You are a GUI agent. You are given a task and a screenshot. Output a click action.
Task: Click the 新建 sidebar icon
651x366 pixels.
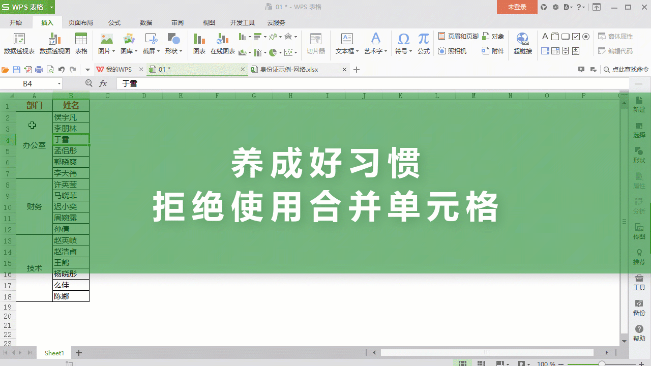639,105
